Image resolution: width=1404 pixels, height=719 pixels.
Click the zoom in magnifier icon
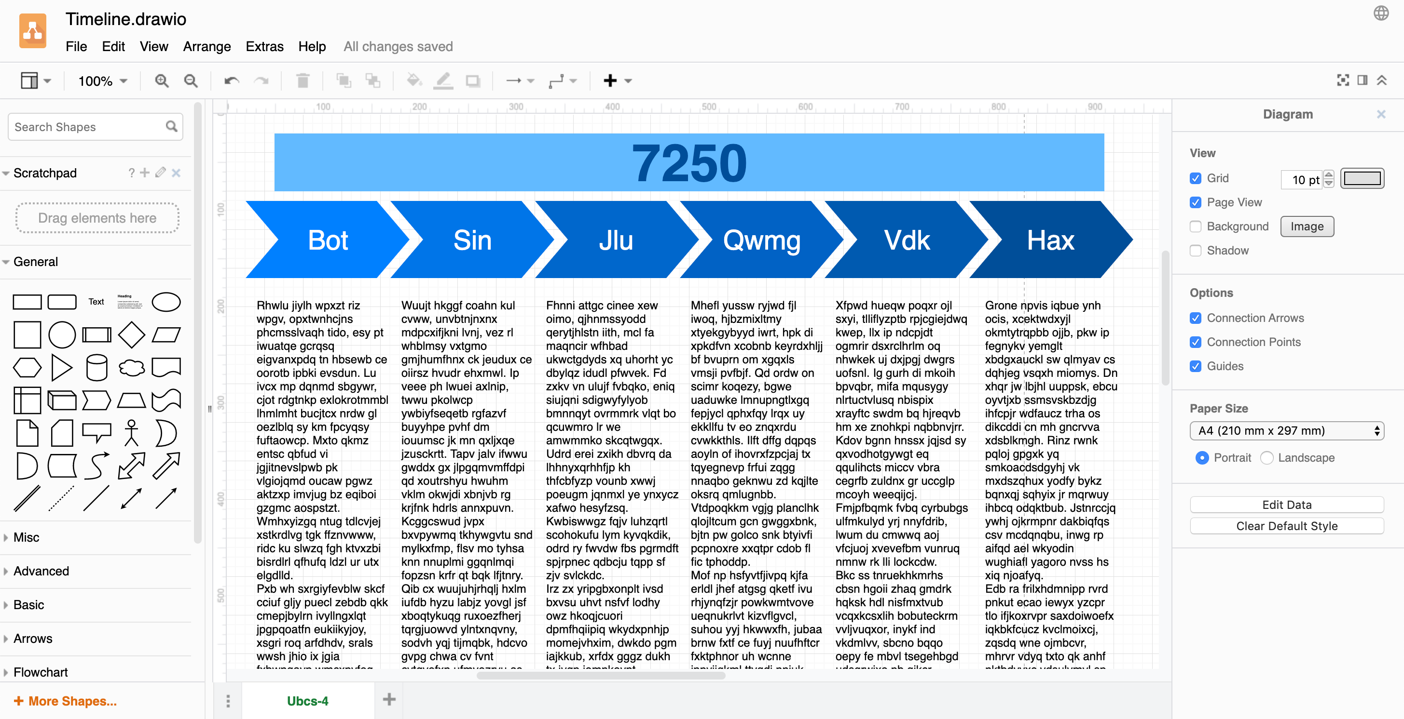(161, 80)
